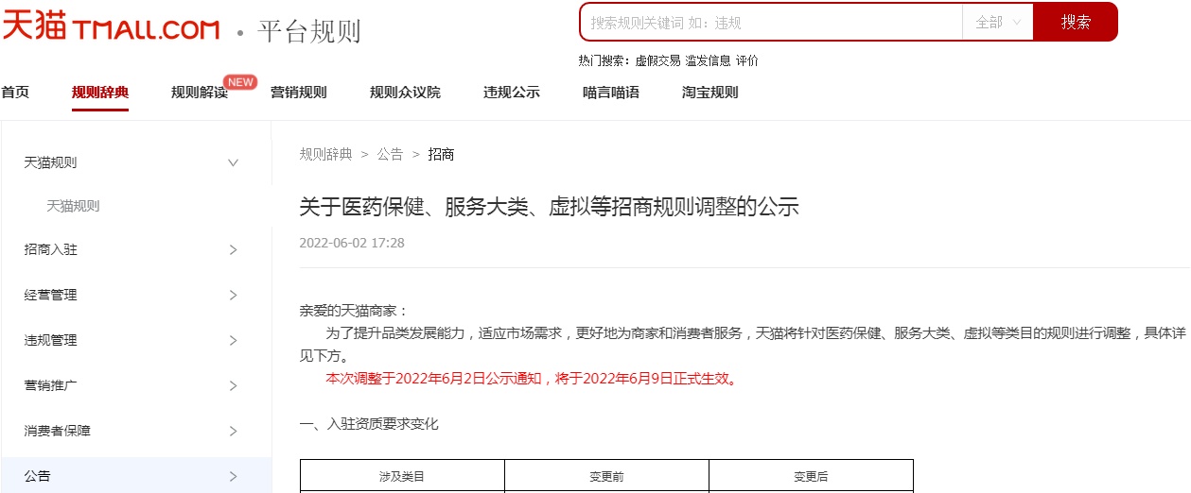The width and height of the screenshot is (1191, 493).
Task: Open hot search term 评价
Action: (746, 60)
